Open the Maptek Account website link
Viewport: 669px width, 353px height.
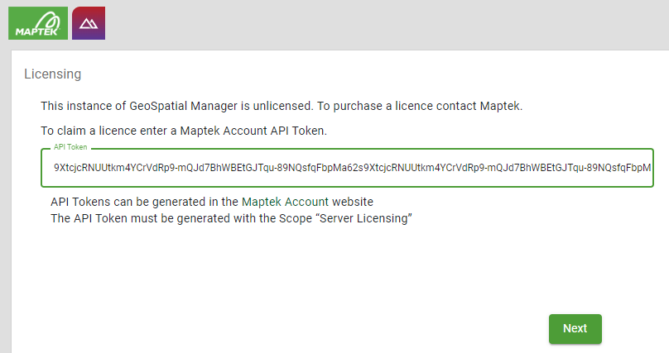pyautogui.click(x=285, y=202)
